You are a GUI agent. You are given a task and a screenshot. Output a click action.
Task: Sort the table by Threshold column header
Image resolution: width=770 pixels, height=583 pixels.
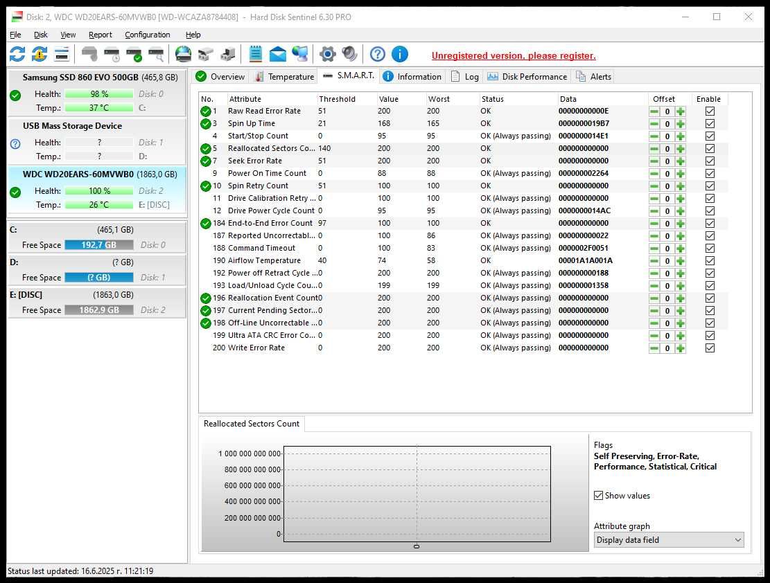tap(347, 99)
